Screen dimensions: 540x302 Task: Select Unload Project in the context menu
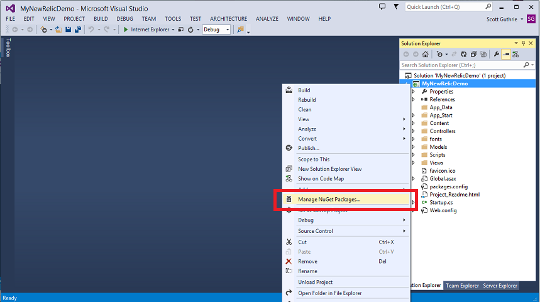click(x=346, y=282)
